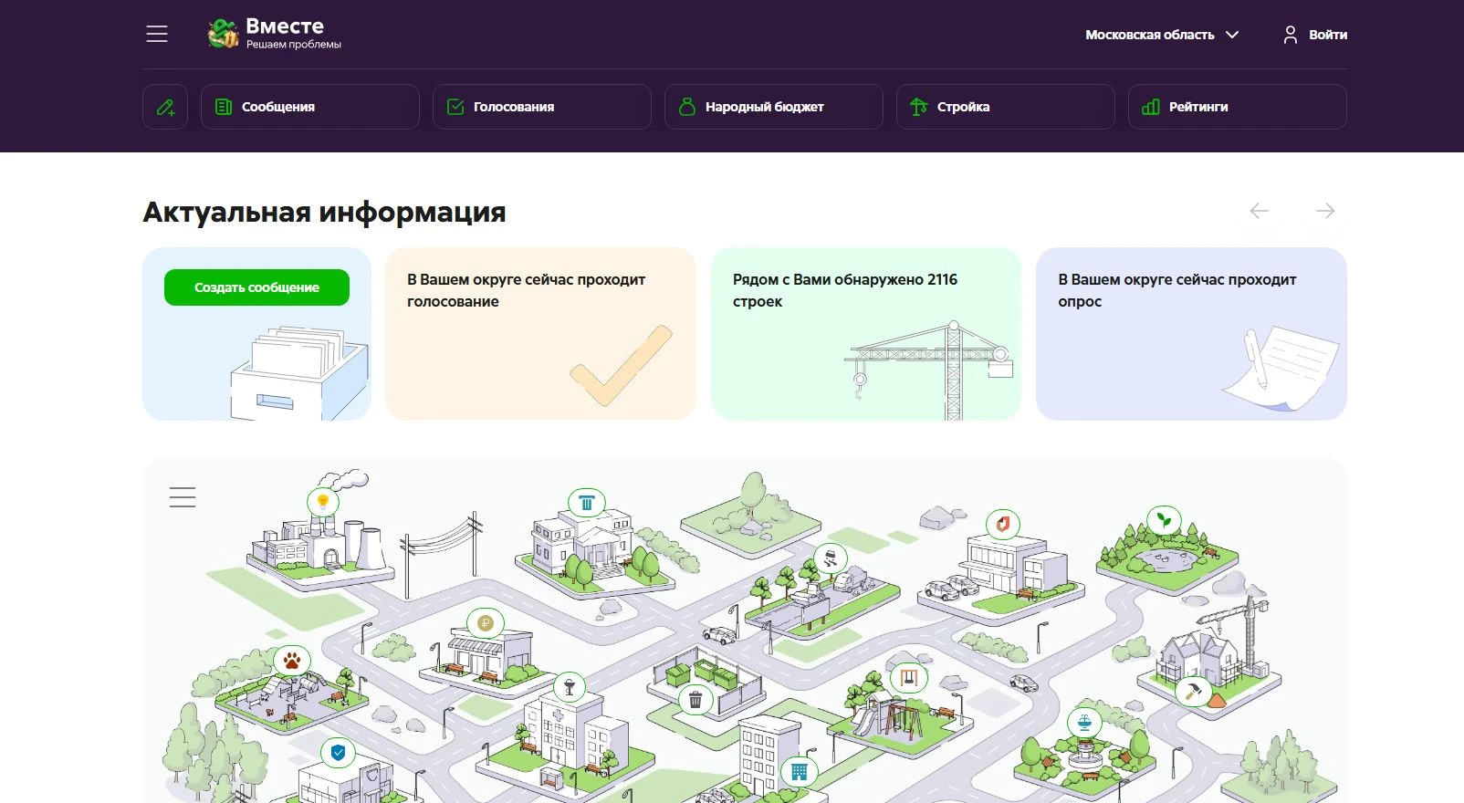Click the Рейтинги bar chart icon
This screenshot has height=803, width=1464.
(x=1151, y=107)
